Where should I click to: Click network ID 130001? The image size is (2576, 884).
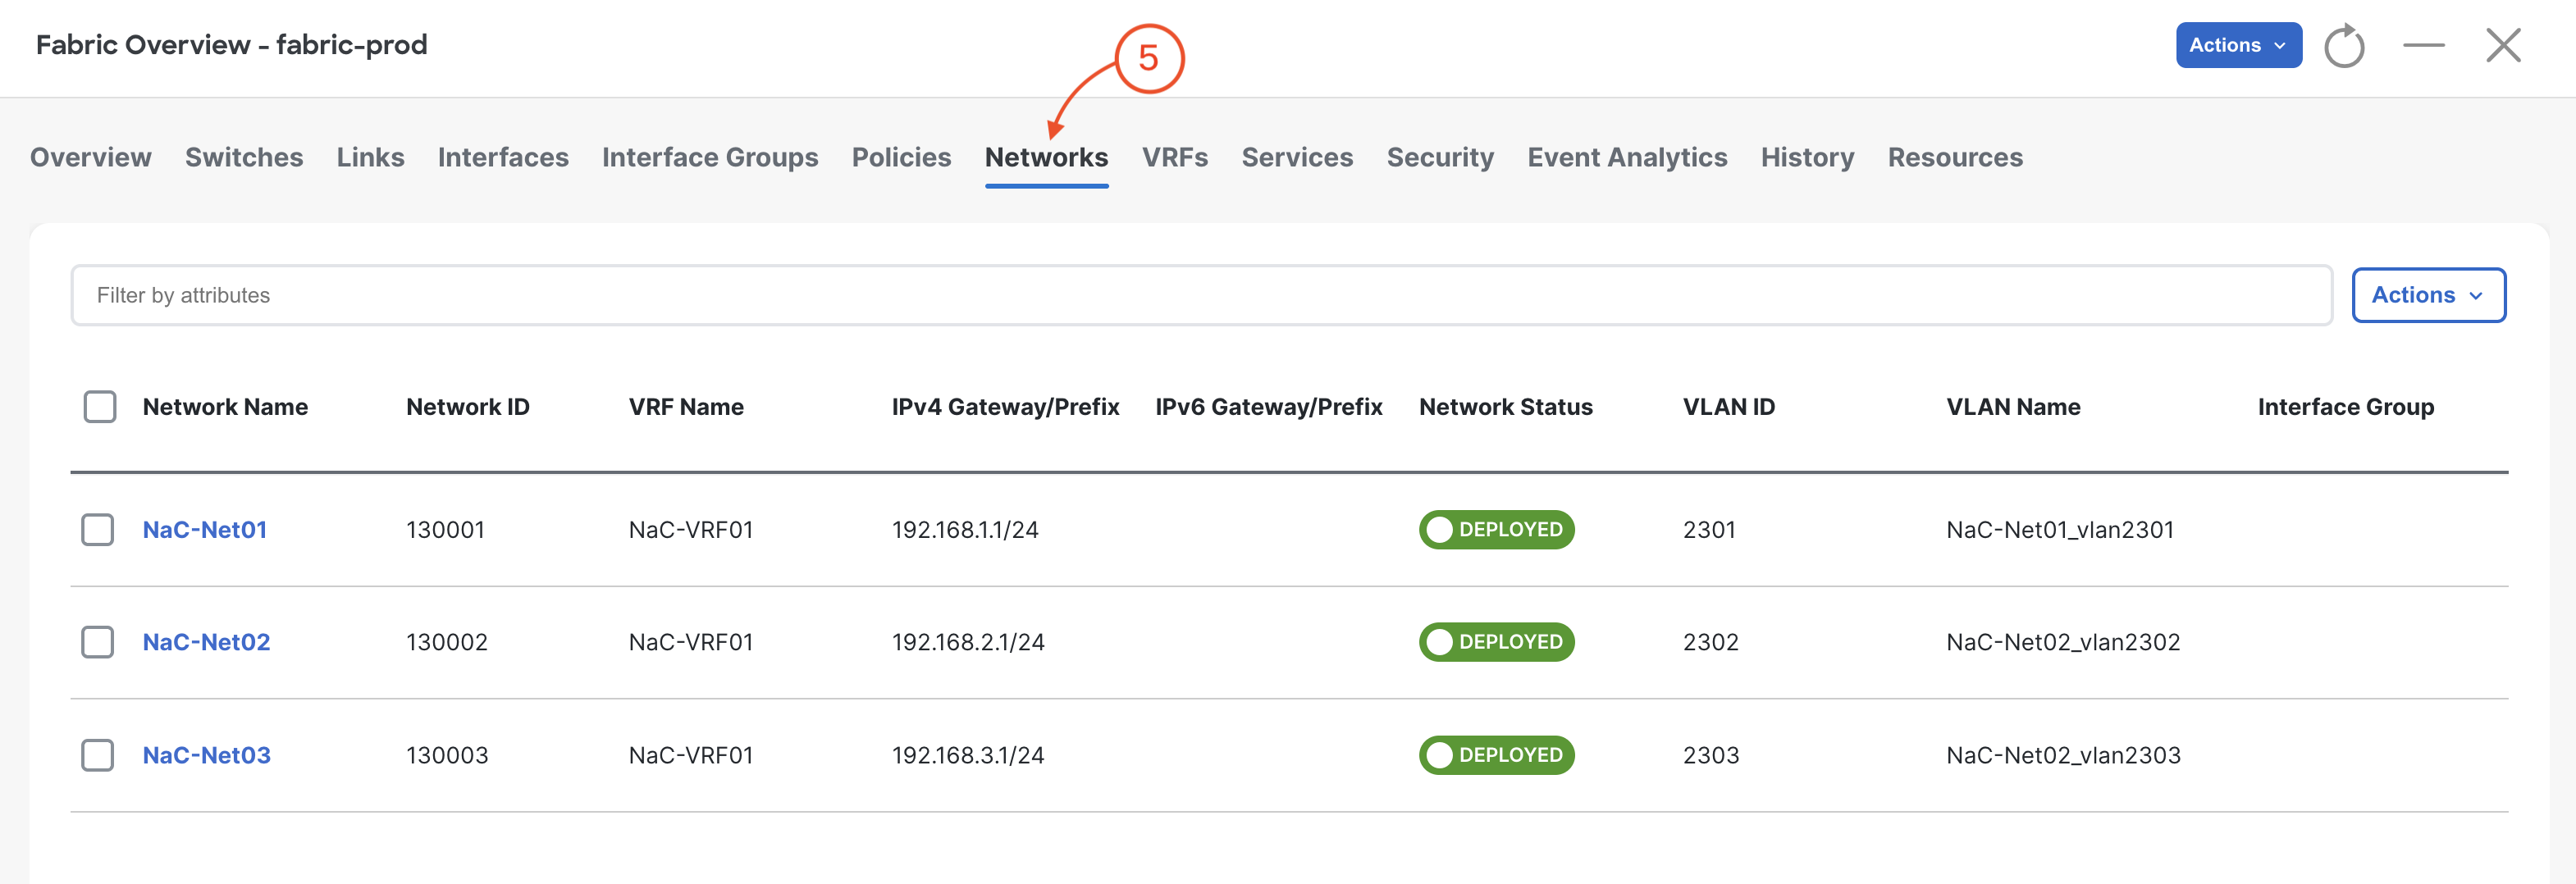[445, 530]
